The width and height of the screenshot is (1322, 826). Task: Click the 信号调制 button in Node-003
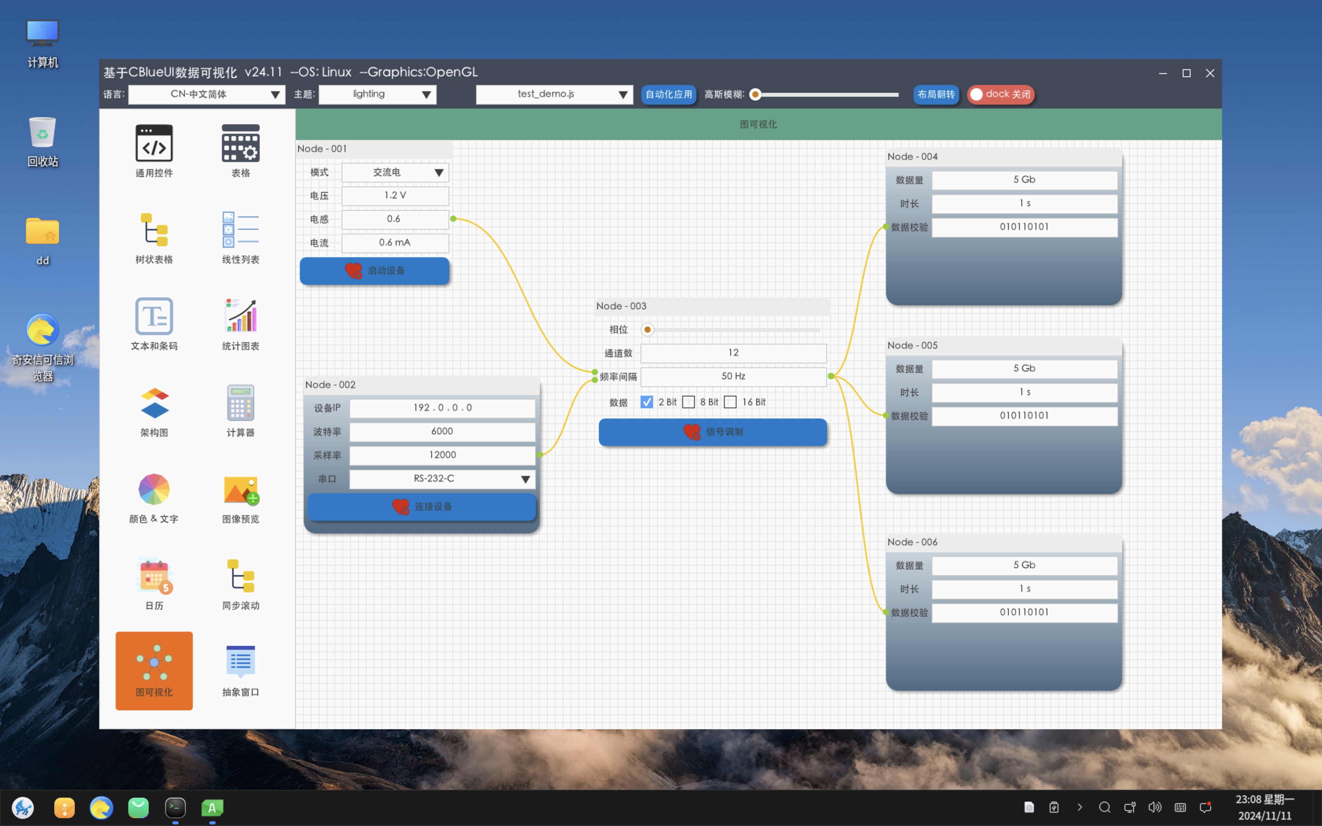click(x=713, y=432)
